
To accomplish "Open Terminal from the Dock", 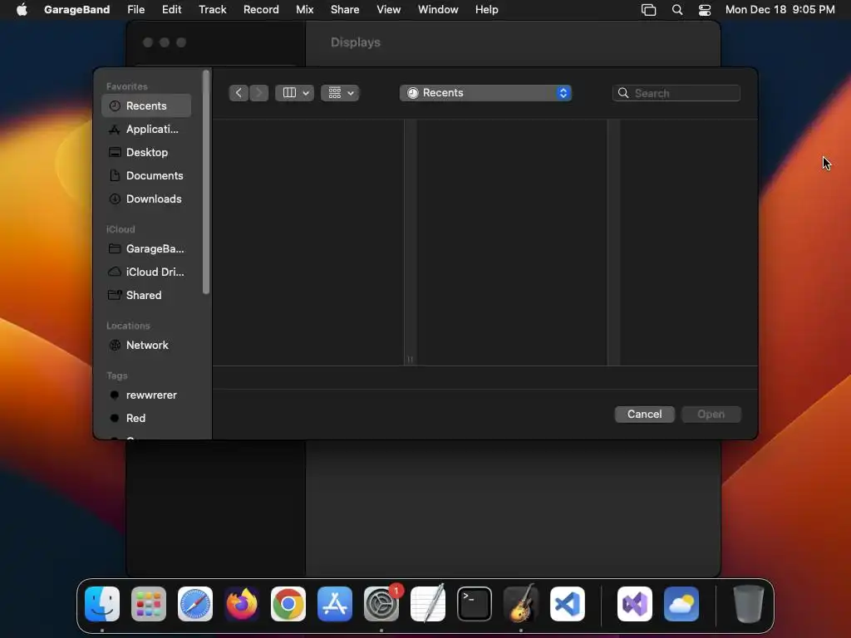I will (475, 604).
